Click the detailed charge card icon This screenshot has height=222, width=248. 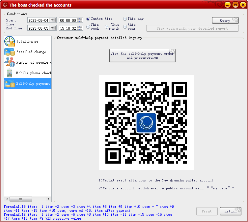click(10, 52)
